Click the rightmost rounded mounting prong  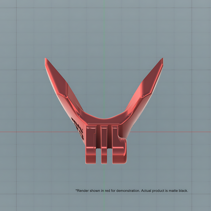(x=119, y=149)
